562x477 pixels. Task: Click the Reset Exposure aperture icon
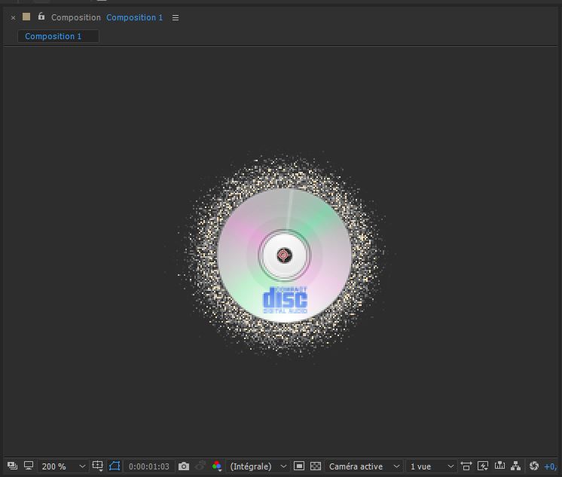534,466
